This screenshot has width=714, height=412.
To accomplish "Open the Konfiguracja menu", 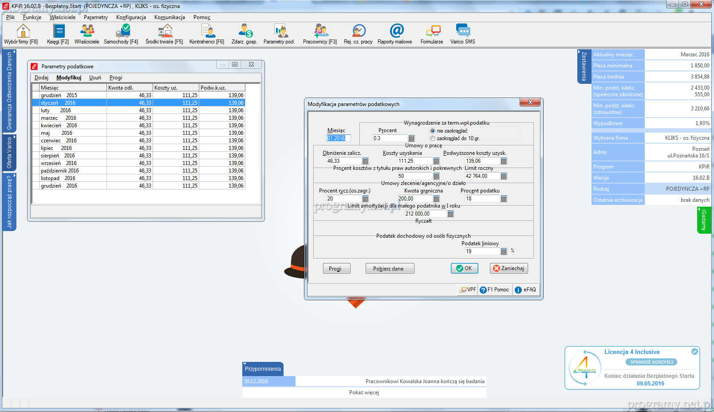I will [x=131, y=17].
